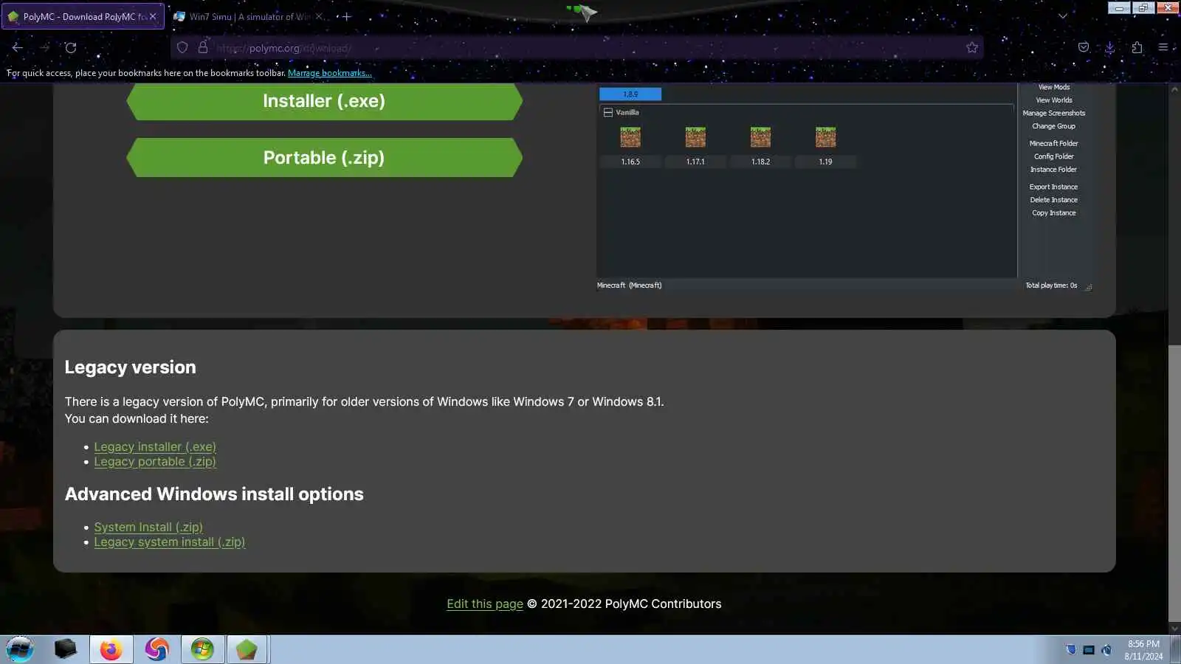This screenshot has height=664, width=1181.
Task: Follow the Edit this page link
Action: click(485, 604)
